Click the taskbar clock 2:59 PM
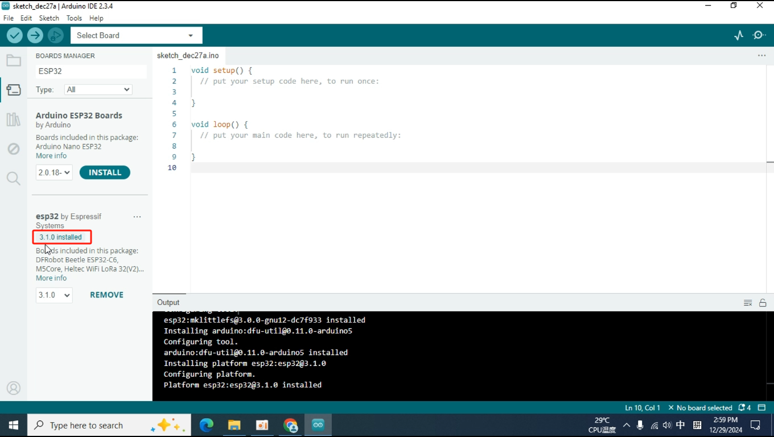 pyautogui.click(x=724, y=420)
